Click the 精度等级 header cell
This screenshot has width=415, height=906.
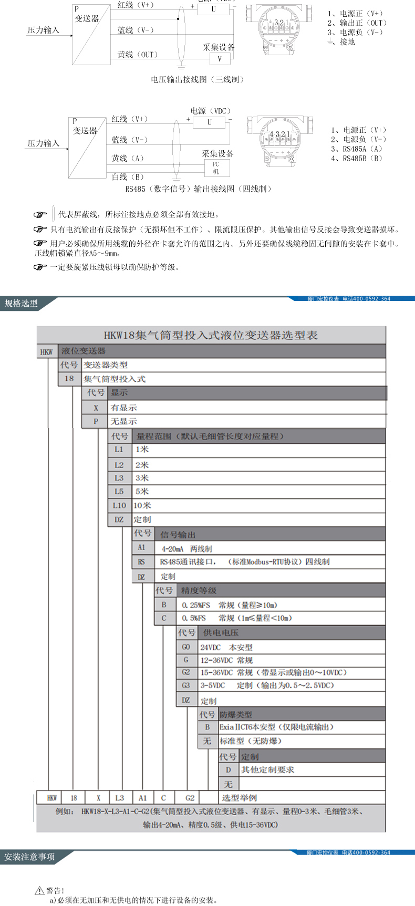coord(282,590)
